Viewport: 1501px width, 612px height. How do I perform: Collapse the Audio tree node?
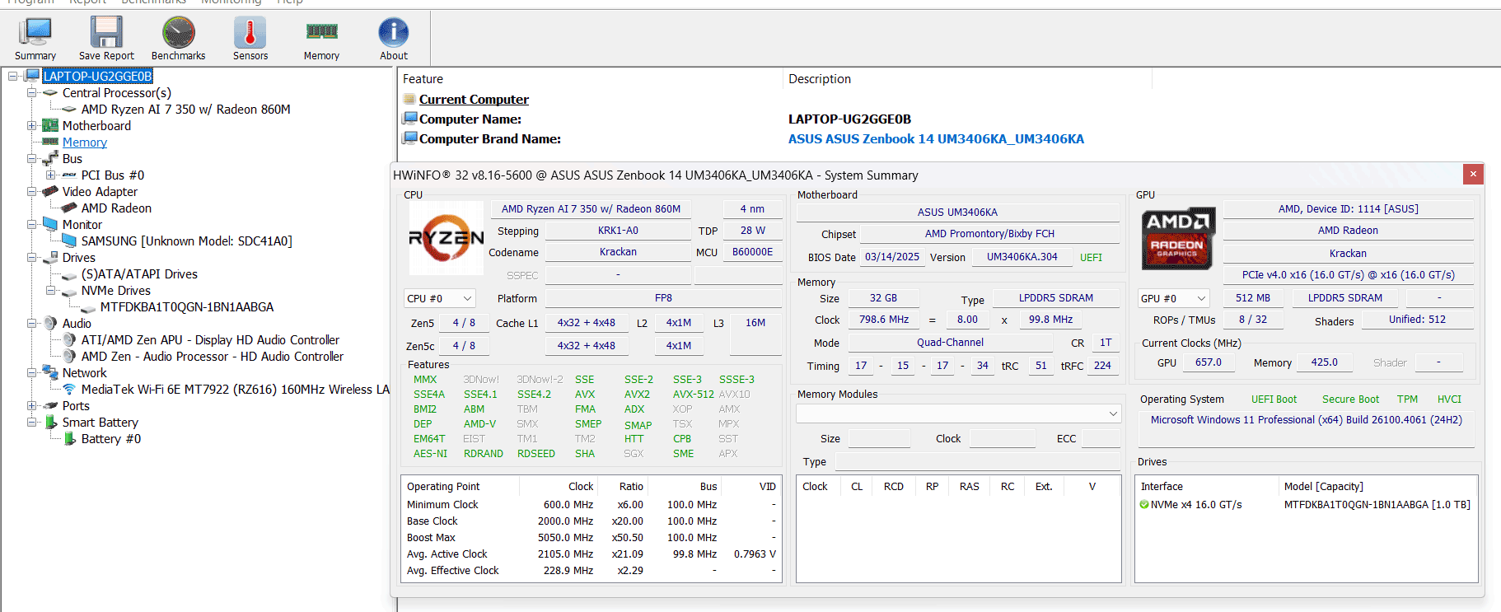tap(31, 323)
